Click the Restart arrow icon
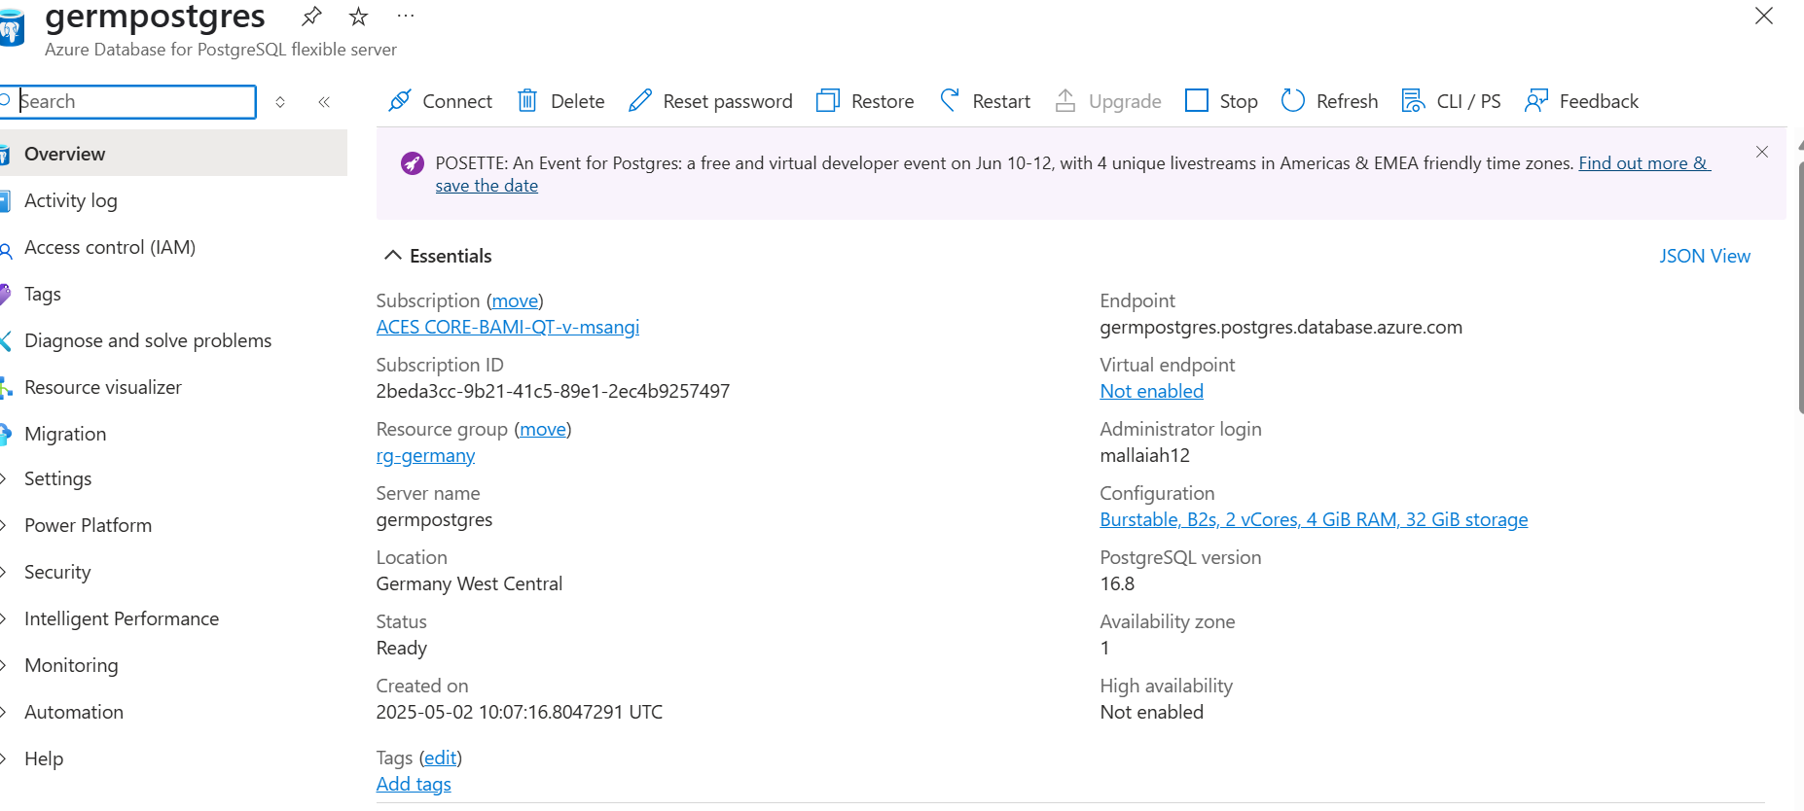Image resolution: width=1804 pixels, height=811 pixels. coord(950,100)
